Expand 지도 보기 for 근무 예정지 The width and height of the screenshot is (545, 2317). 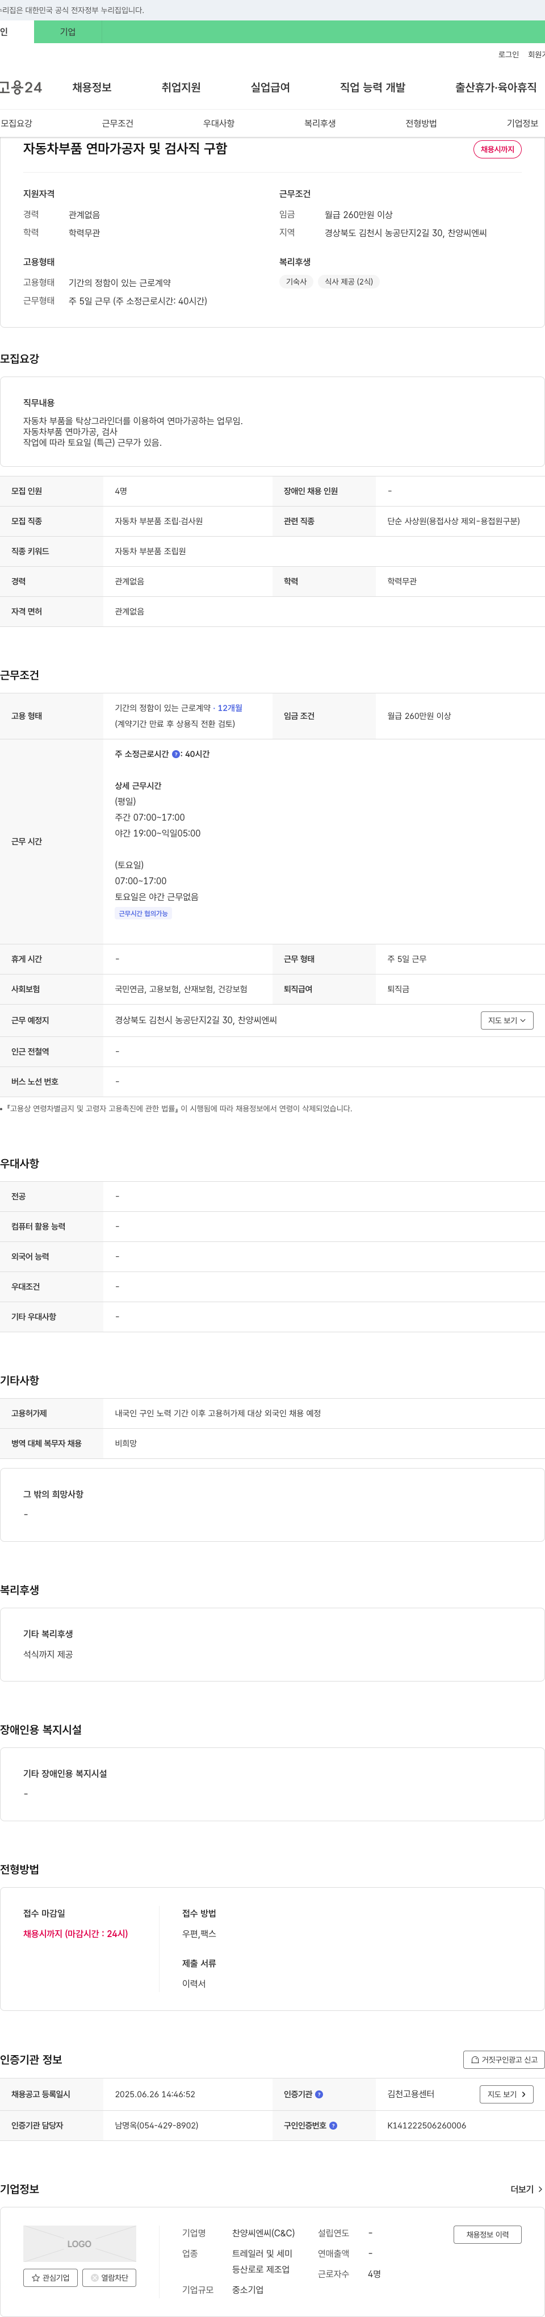tap(507, 1020)
